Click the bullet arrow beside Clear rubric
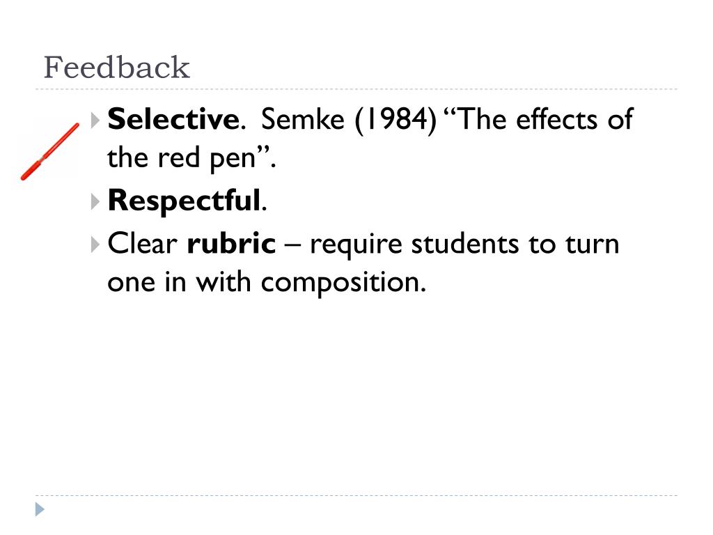713x535 pixels. point(95,245)
